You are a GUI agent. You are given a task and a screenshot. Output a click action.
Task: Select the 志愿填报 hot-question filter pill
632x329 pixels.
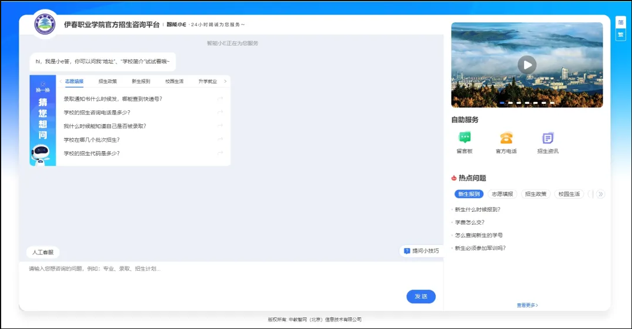[x=502, y=194]
